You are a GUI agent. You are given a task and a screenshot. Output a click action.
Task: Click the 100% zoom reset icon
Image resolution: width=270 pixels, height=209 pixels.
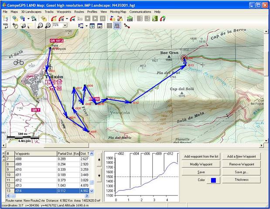tap(5, 26)
